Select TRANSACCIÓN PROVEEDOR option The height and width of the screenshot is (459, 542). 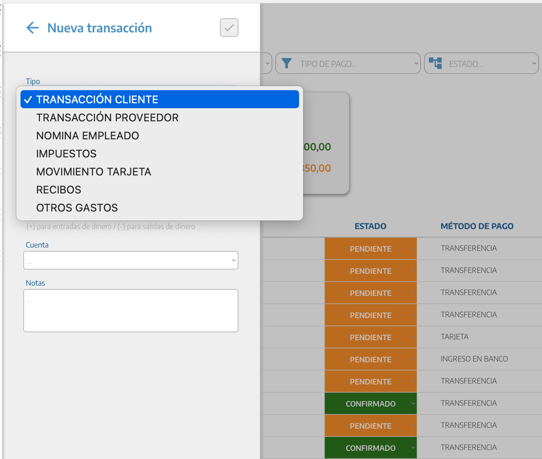click(x=107, y=118)
